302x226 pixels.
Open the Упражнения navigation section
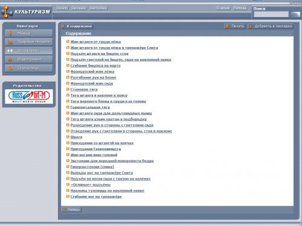29,51
